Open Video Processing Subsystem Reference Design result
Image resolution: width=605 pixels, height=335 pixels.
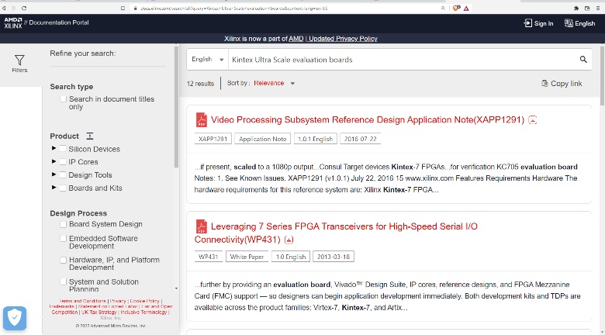pos(368,120)
